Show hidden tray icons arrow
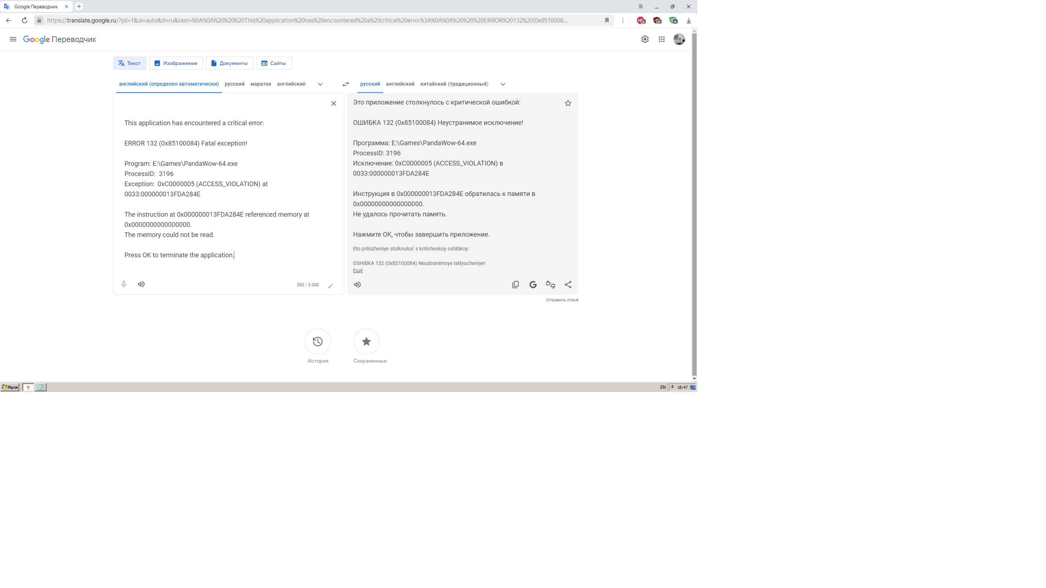Screen dimensions: 1046x588 click(x=672, y=387)
